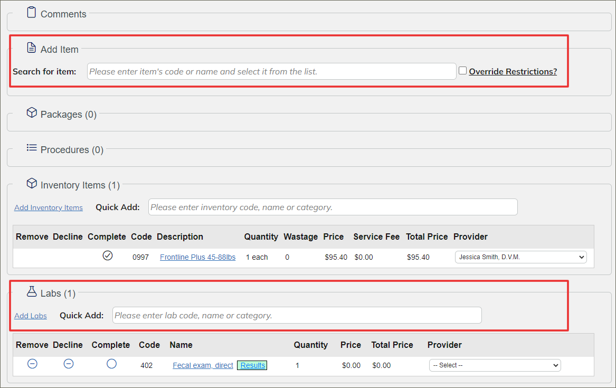Click the Add Item document icon
This screenshot has width=616, height=388.
[32, 48]
